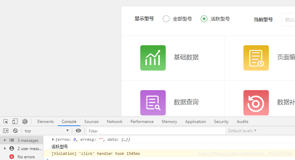
Task: Switch to the Application tab
Action: (195, 122)
